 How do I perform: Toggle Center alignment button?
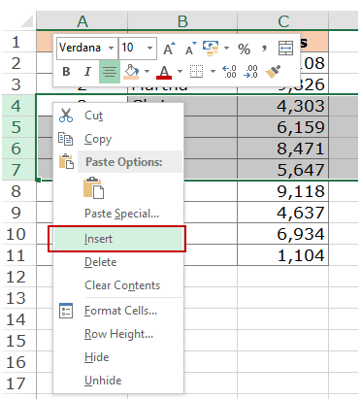pyautogui.click(x=110, y=72)
